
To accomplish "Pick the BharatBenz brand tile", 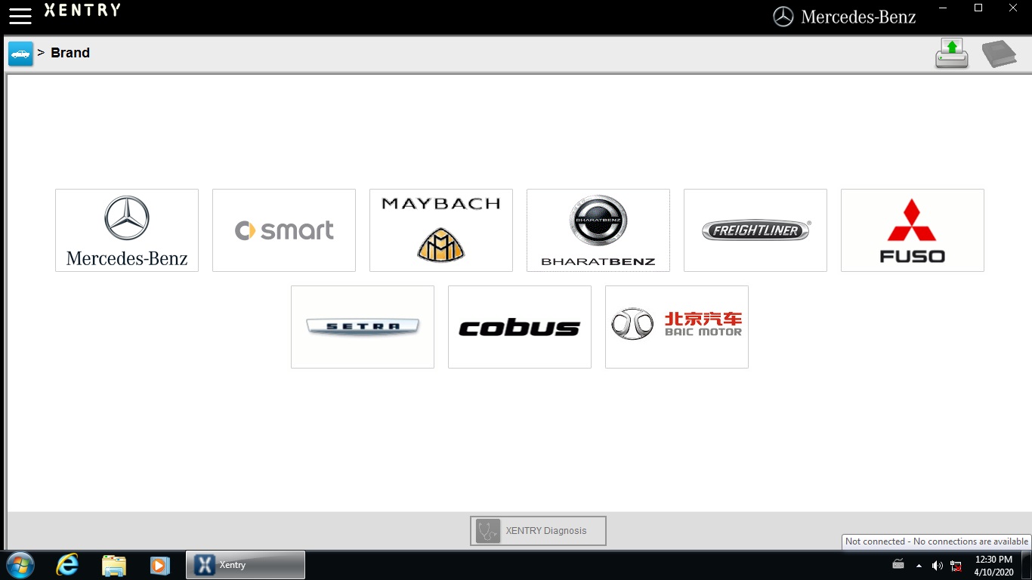I will pyautogui.click(x=598, y=230).
